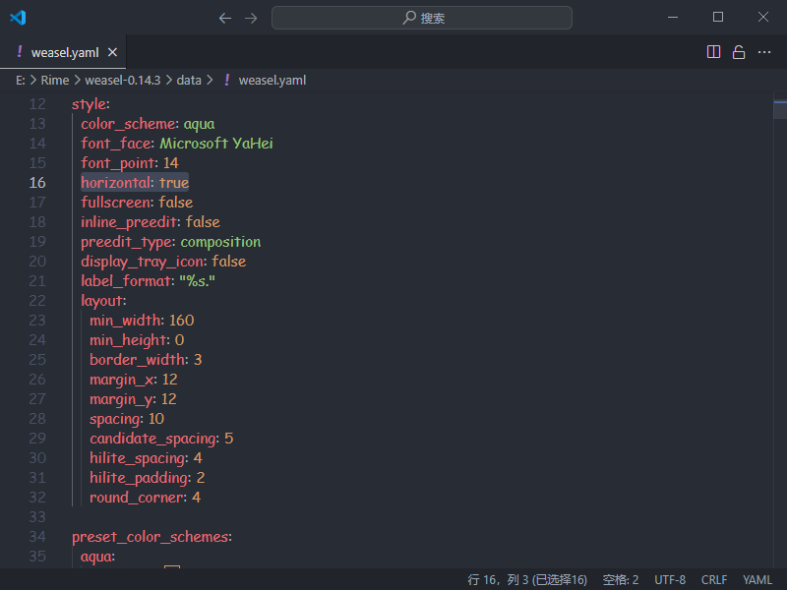Toggle the editor lock icon

click(x=738, y=52)
